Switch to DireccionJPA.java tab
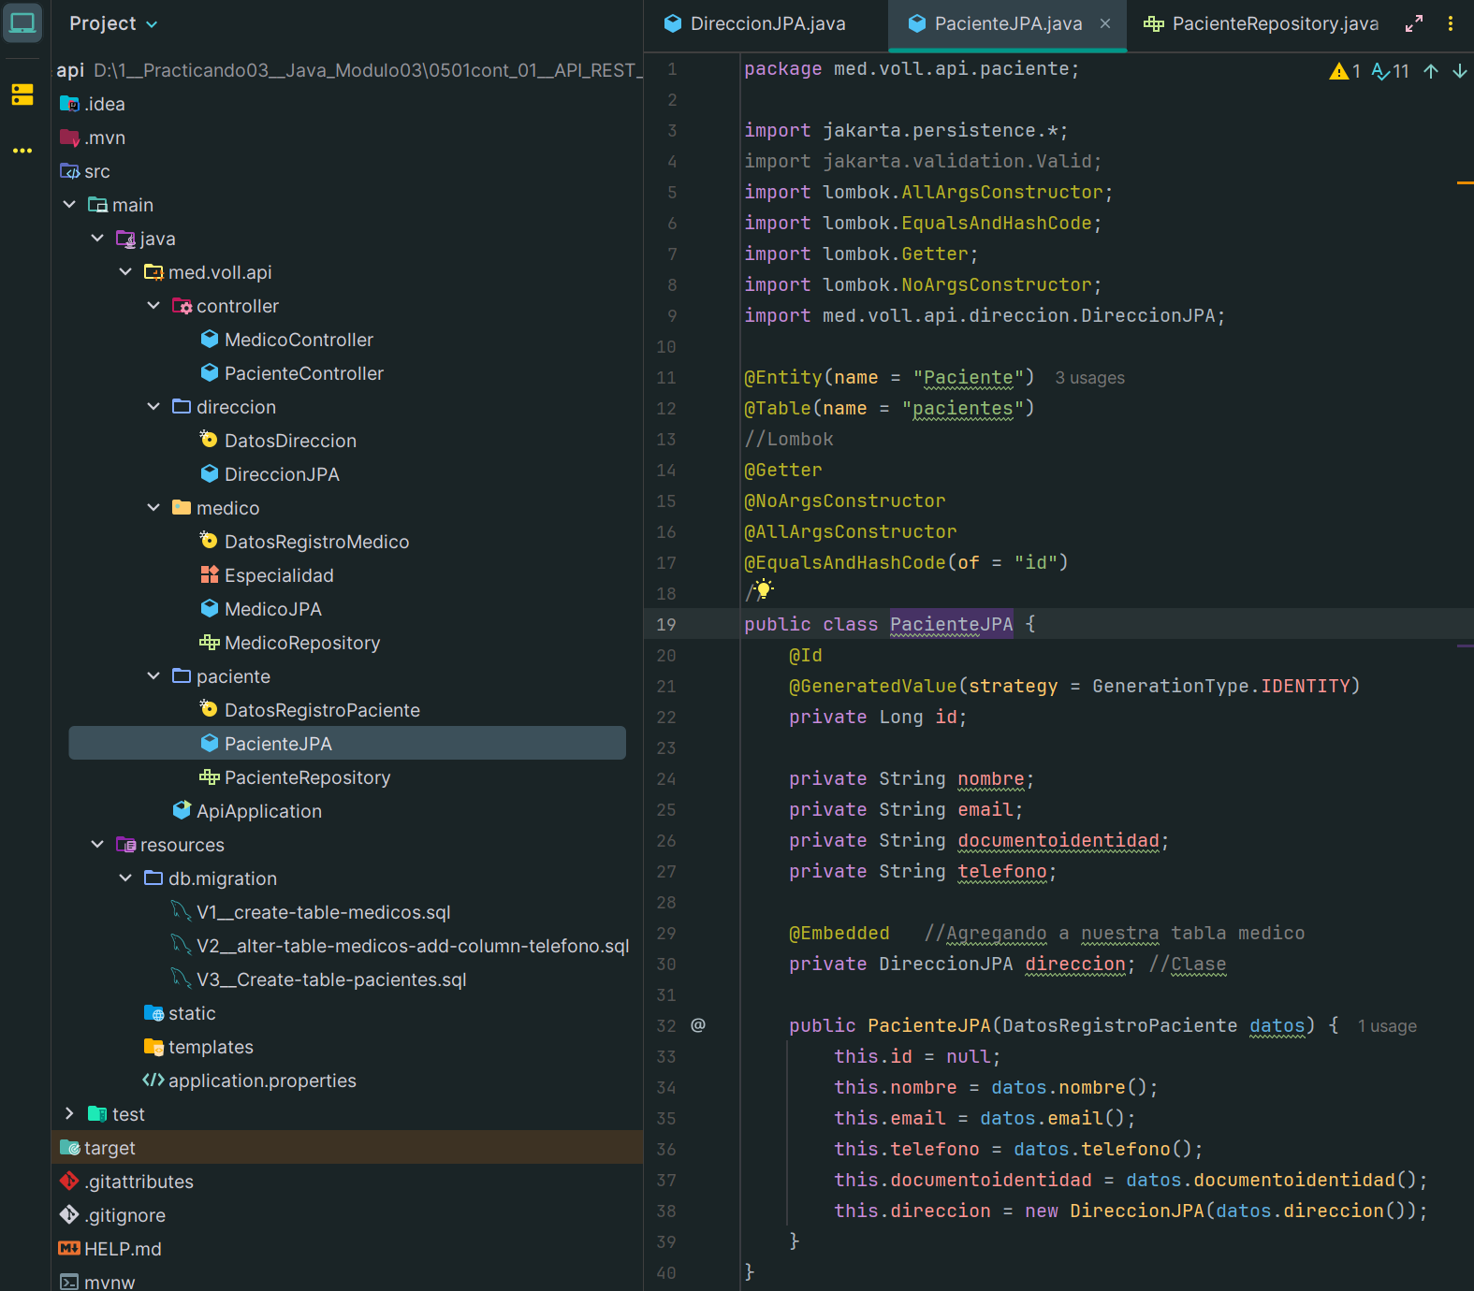Viewport: 1474px width, 1291px height. [754, 23]
